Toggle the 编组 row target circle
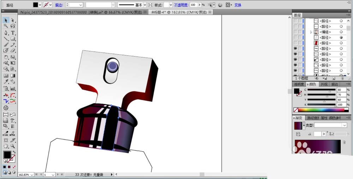The height and width of the screenshot is (179, 353). (x=341, y=32)
